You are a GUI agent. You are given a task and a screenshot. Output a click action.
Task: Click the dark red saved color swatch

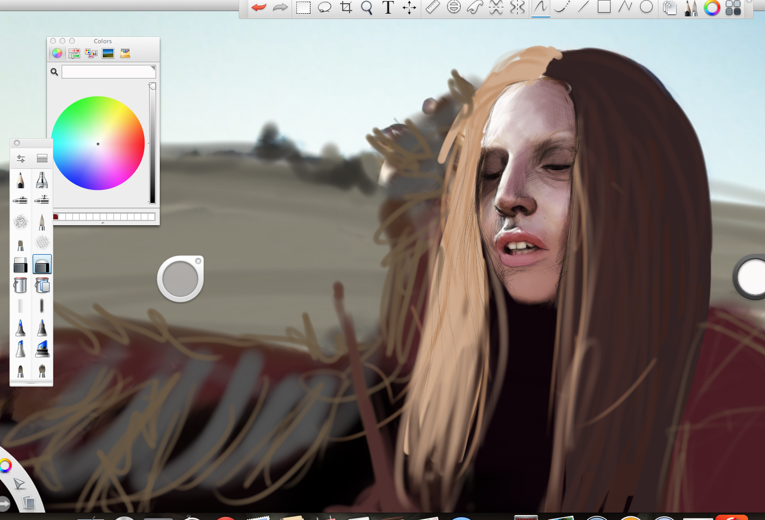point(56,216)
